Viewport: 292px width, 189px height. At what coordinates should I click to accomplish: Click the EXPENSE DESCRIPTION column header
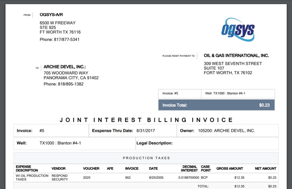tap(27, 169)
